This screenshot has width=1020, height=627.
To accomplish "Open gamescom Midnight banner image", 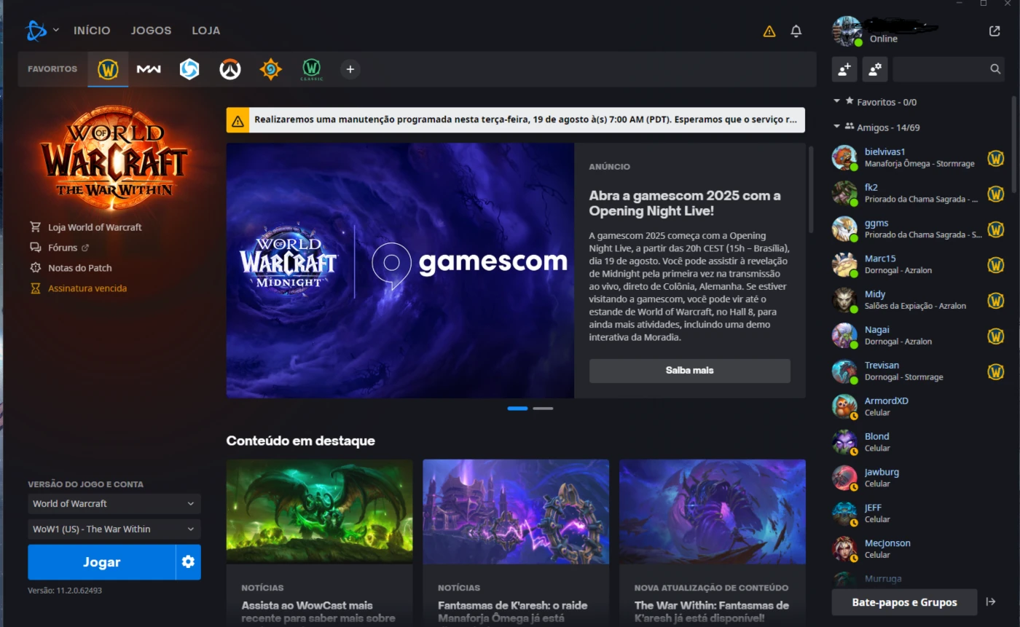I will click(x=400, y=270).
